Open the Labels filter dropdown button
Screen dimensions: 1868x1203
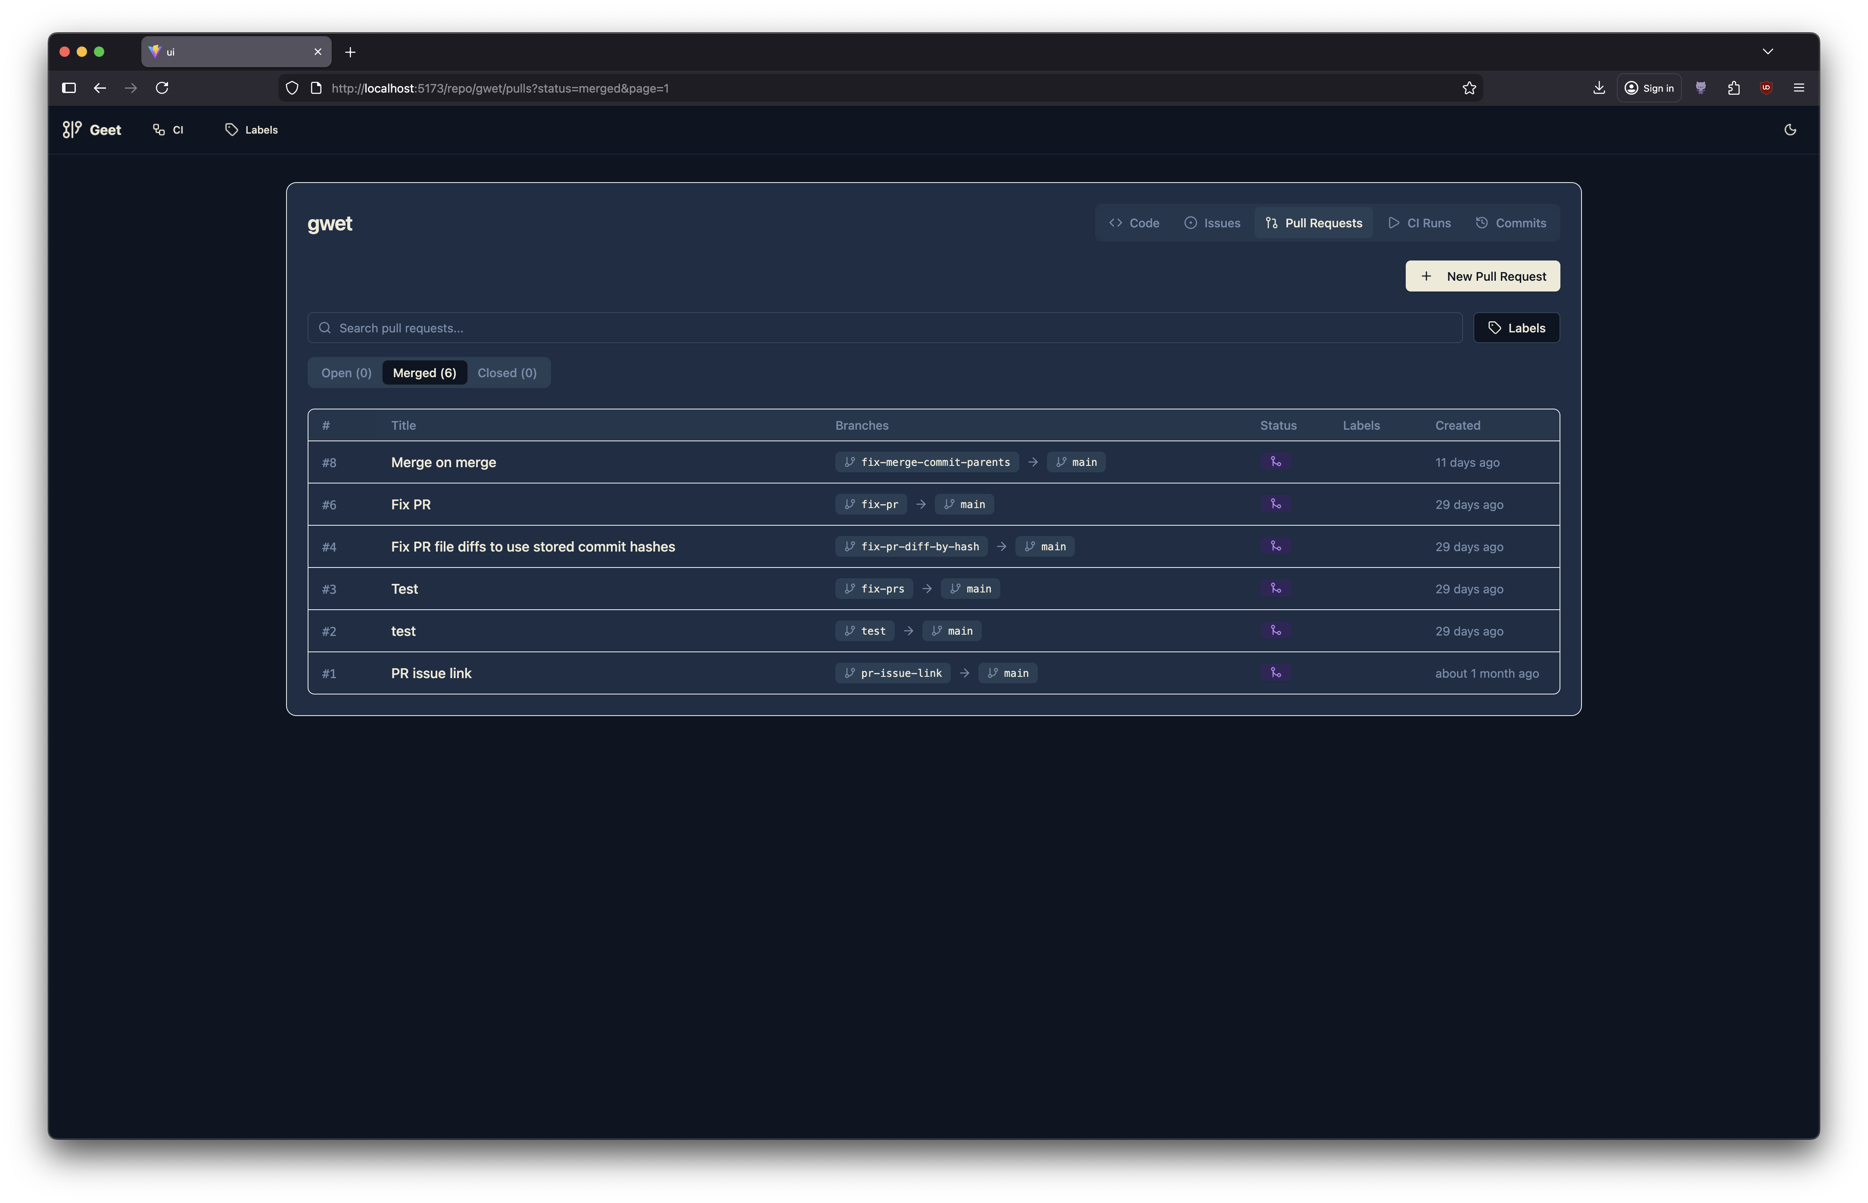pos(1516,328)
